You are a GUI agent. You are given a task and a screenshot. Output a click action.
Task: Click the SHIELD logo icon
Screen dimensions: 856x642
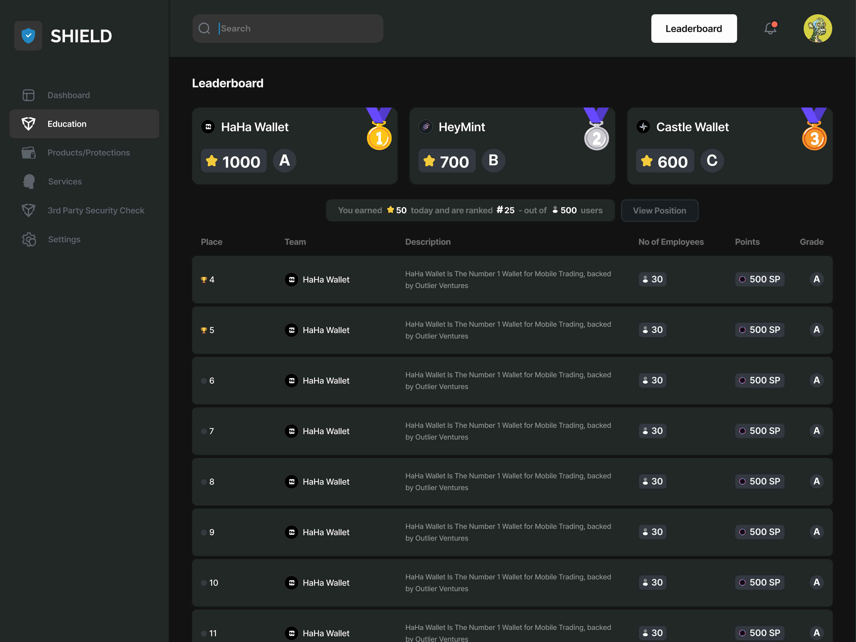click(x=28, y=36)
